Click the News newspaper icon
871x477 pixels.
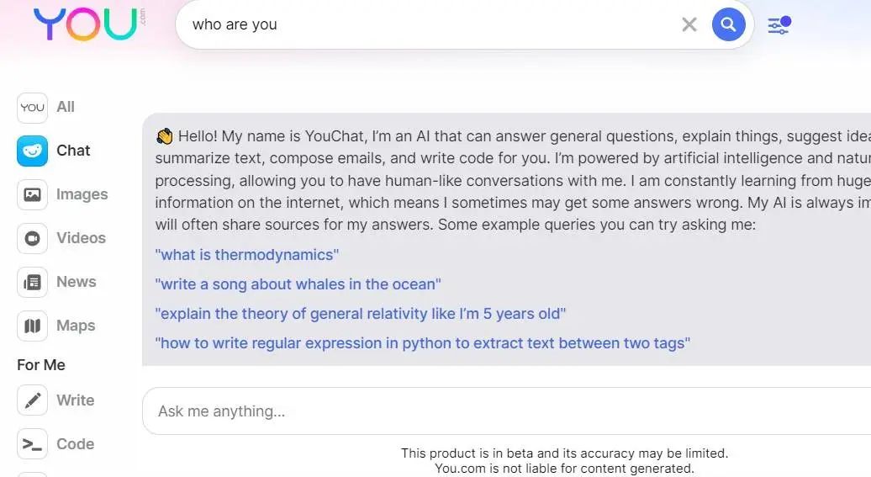(x=33, y=282)
